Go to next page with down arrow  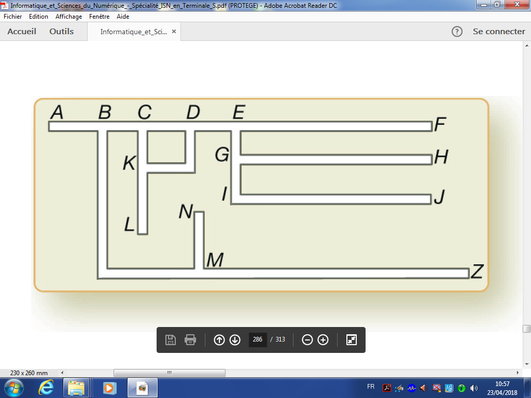pyautogui.click(x=235, y=340)
